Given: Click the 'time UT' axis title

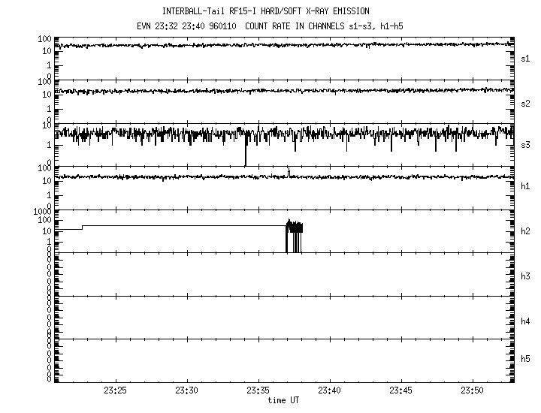Looking at the screenshot, I should pyautogui.click(x=284, y=401).
